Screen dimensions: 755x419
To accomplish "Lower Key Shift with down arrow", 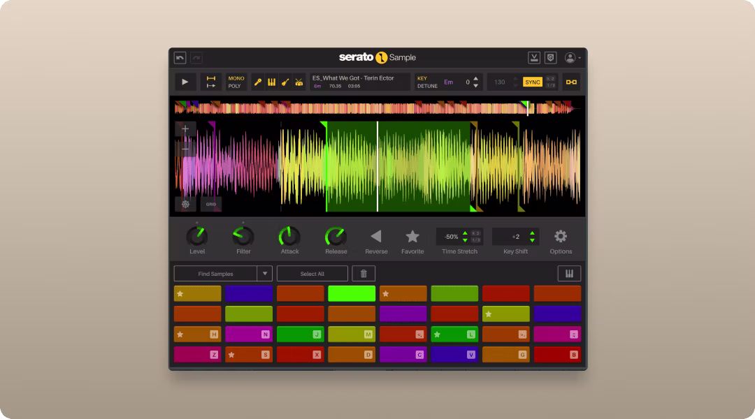I will 532,240.
